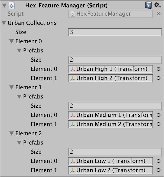Collapse Element 2 of Urban Collections
164x177 pixels.
tap(11, 134)
